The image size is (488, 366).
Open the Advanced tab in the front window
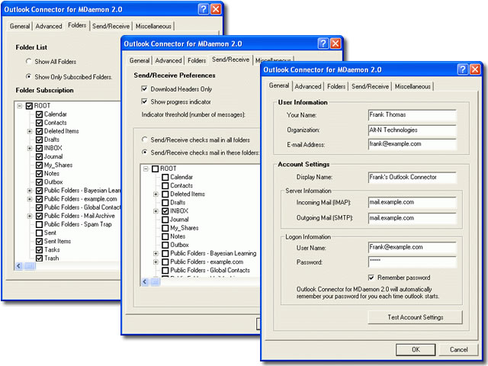[308, 86]
